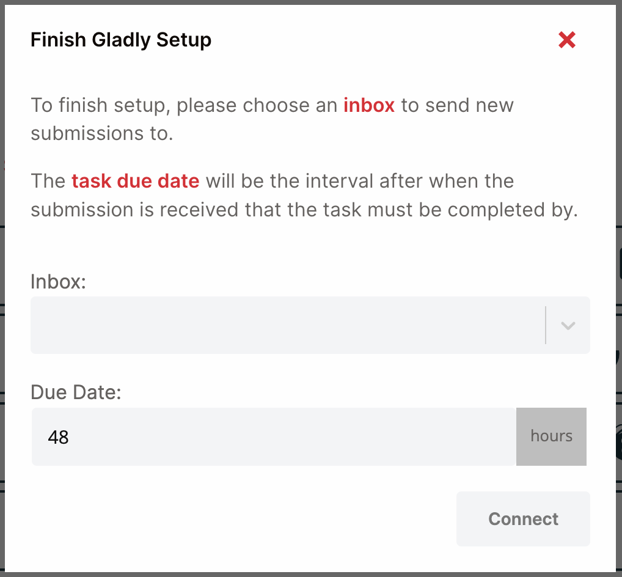Click the first paragraph about choosing an inbox
Screen dimensions: 622x577
[272, 119]
